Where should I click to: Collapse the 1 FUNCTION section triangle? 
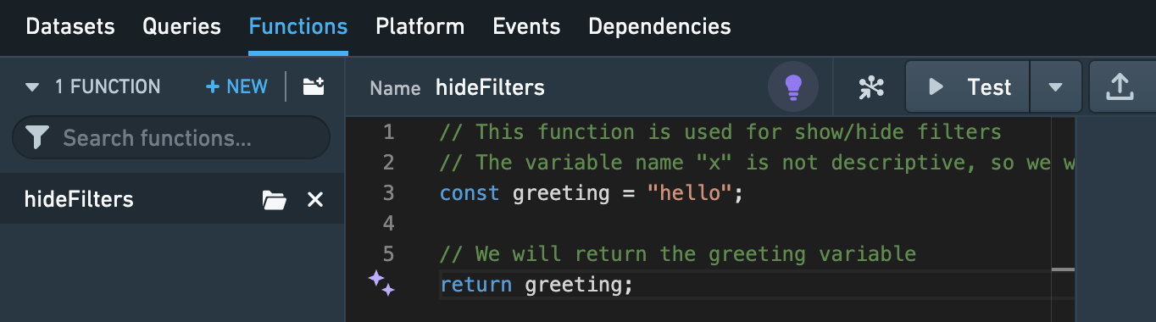pos(33,86)
